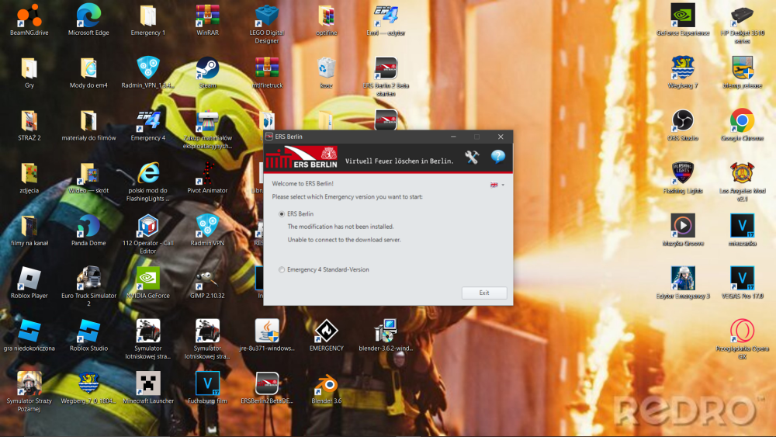Image resolution: width=776 pixels, height=437 pixels.
Task: Launch Wegberg 7 shortcut
Action: pos(682,73)
